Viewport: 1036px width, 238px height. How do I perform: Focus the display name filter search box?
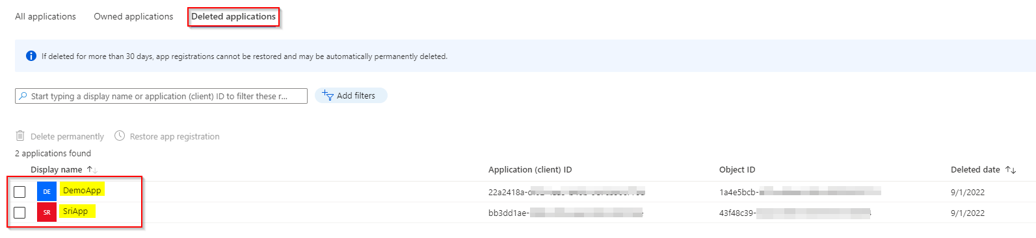161,96
